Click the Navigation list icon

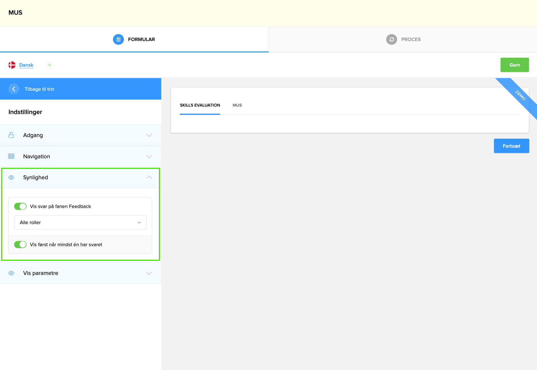tap(11, 156)
